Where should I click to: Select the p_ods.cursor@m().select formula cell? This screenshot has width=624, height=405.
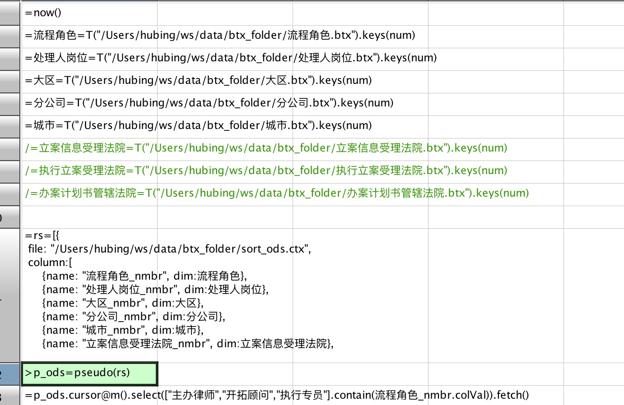pyautogui.click(x=89, y=396)
